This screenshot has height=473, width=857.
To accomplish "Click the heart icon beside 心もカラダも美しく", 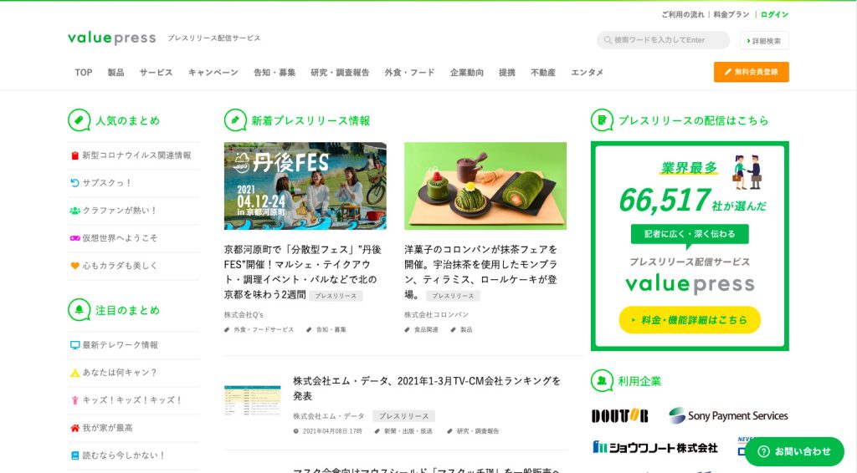I will (74, 266).
